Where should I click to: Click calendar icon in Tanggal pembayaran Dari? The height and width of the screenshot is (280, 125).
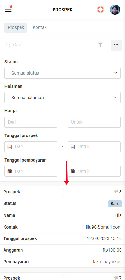[x=10, y=172]
